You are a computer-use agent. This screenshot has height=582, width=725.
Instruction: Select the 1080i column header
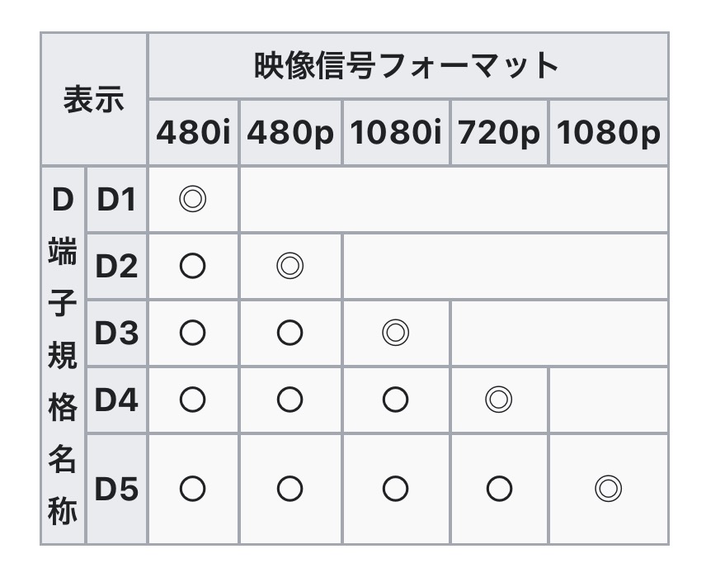click(396, 133)
